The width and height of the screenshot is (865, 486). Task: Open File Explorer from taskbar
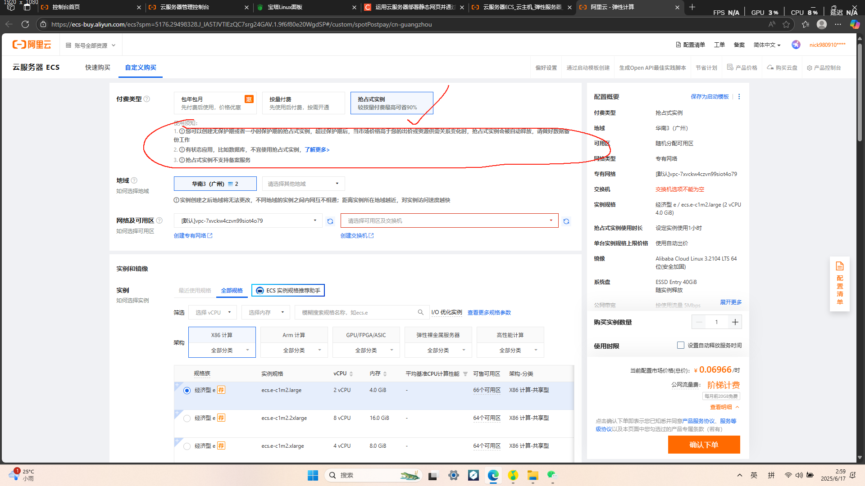(x=533, y=475)
